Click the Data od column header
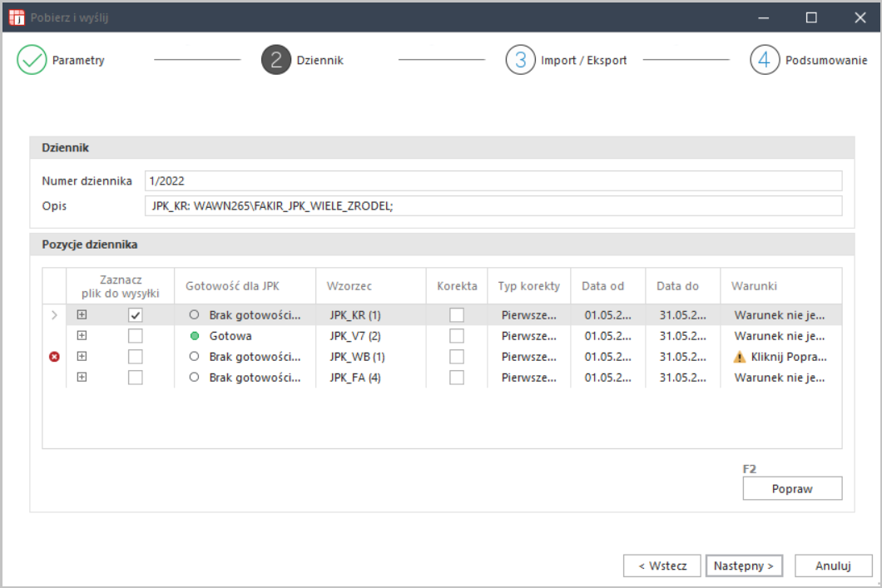 (602, 286)
